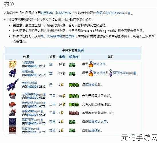
Task: Click version icons next to 黑曜石匣 name
Action: point(39,120)
